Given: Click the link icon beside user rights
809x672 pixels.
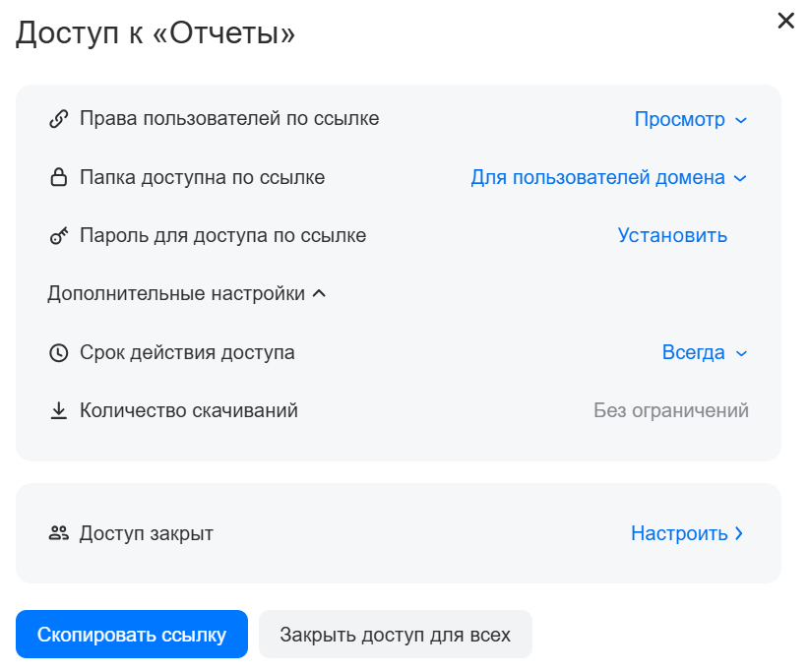Looking at the screenshot, I should point(58,119).
